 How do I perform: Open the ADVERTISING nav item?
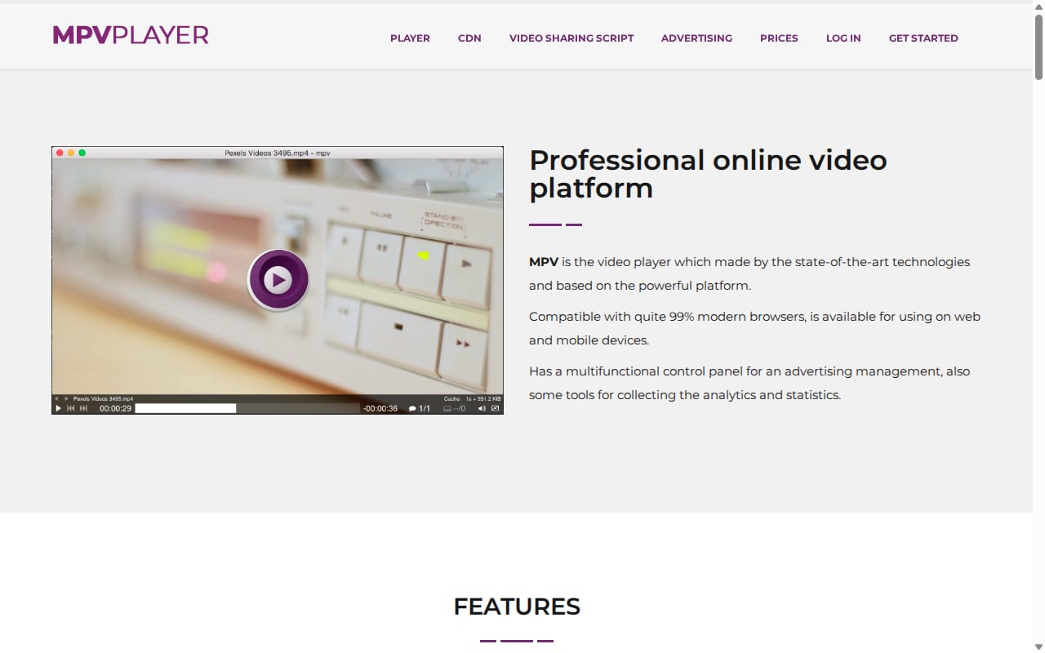[696, 38]
